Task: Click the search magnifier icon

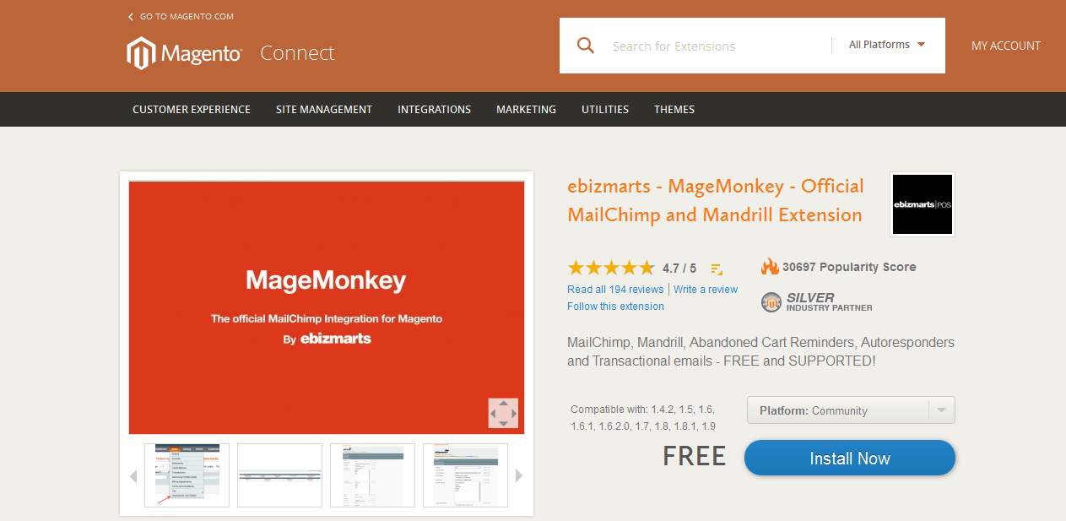Action: tap(586, 46)
